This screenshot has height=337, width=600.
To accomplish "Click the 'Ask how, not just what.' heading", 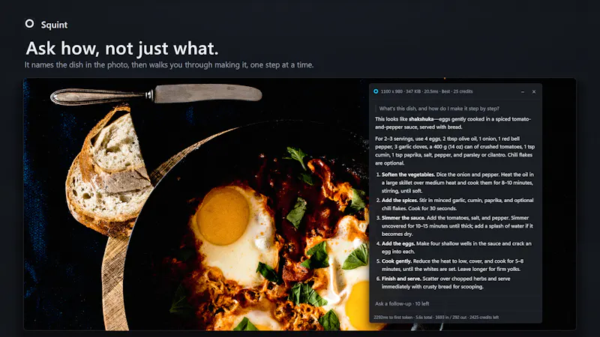I will tap(122, 48).
